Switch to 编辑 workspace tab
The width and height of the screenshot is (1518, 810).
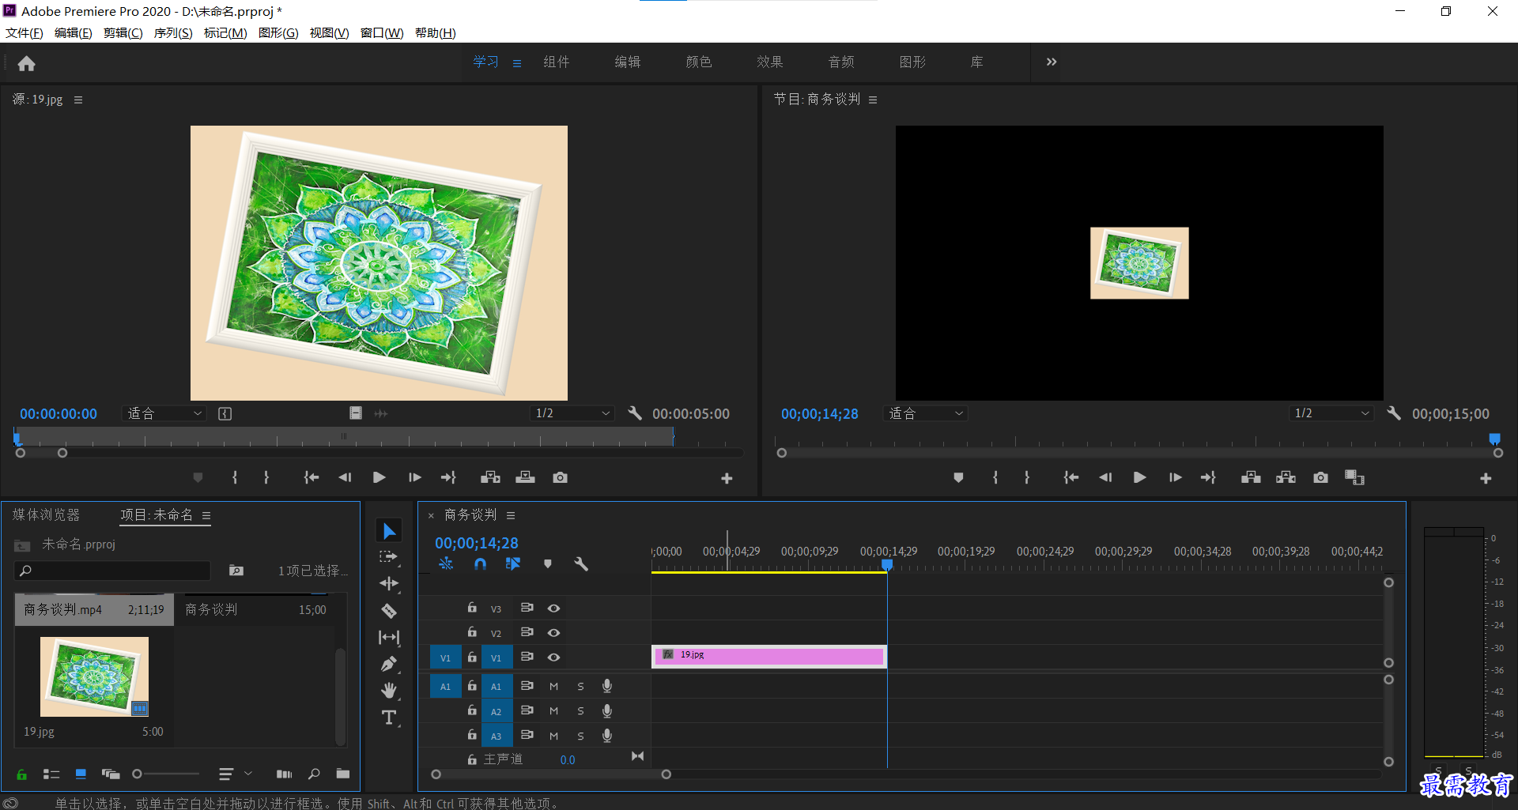[627, 62]
